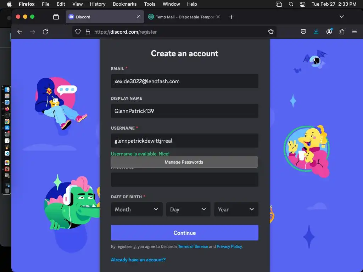Open Pocket save icon in toolbar
Viewport: 363px width, 272px height.
303,32
